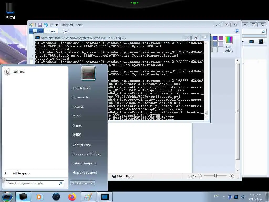This screenshot has width=269, height=202.
Task: Click the magnifier icon in Start search
Action: (x=61, y=183)
